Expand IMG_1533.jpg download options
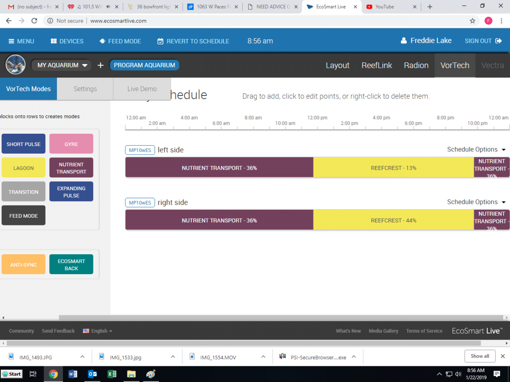Viewport: 510px width, 382px height. point(173,357)
